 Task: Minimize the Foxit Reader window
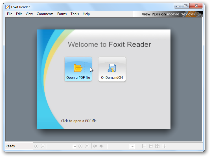tap(178, 6)
